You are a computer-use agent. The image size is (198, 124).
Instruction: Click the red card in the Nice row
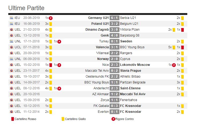coord(50,65)
